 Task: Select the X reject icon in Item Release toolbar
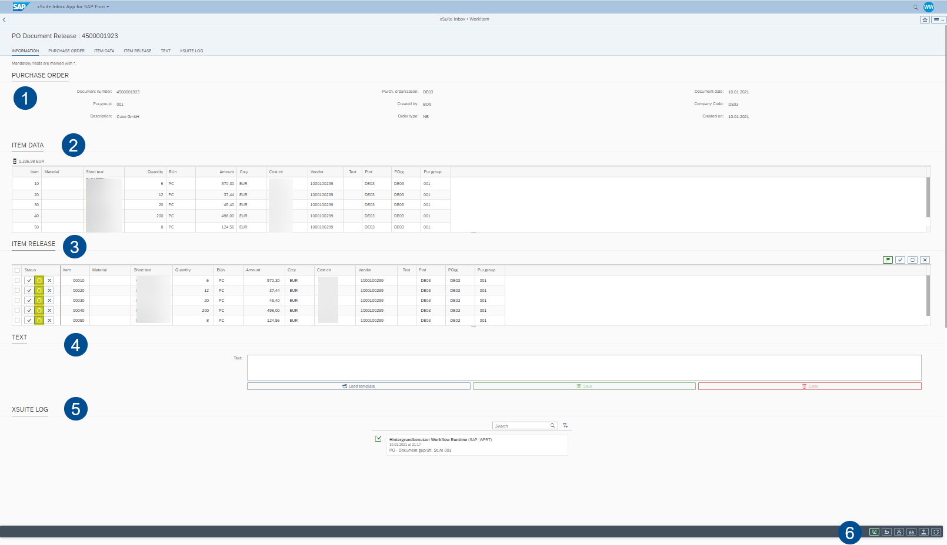pyautogui.click(x=925, y=260)
